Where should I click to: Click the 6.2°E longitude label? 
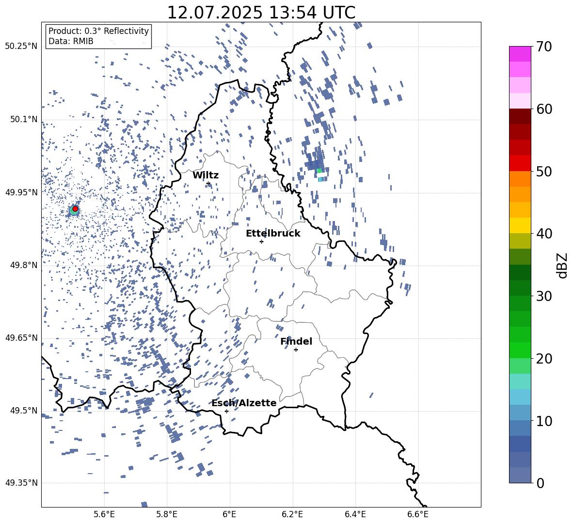tap(292, 514)
